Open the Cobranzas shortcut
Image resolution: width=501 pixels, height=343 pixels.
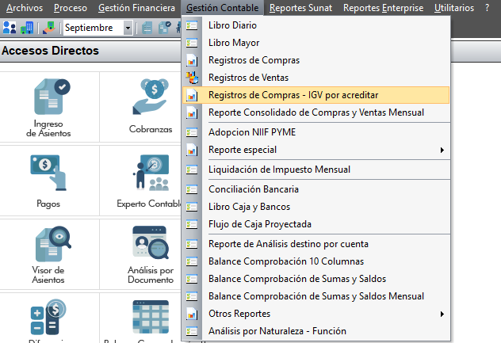pos(151,108)
